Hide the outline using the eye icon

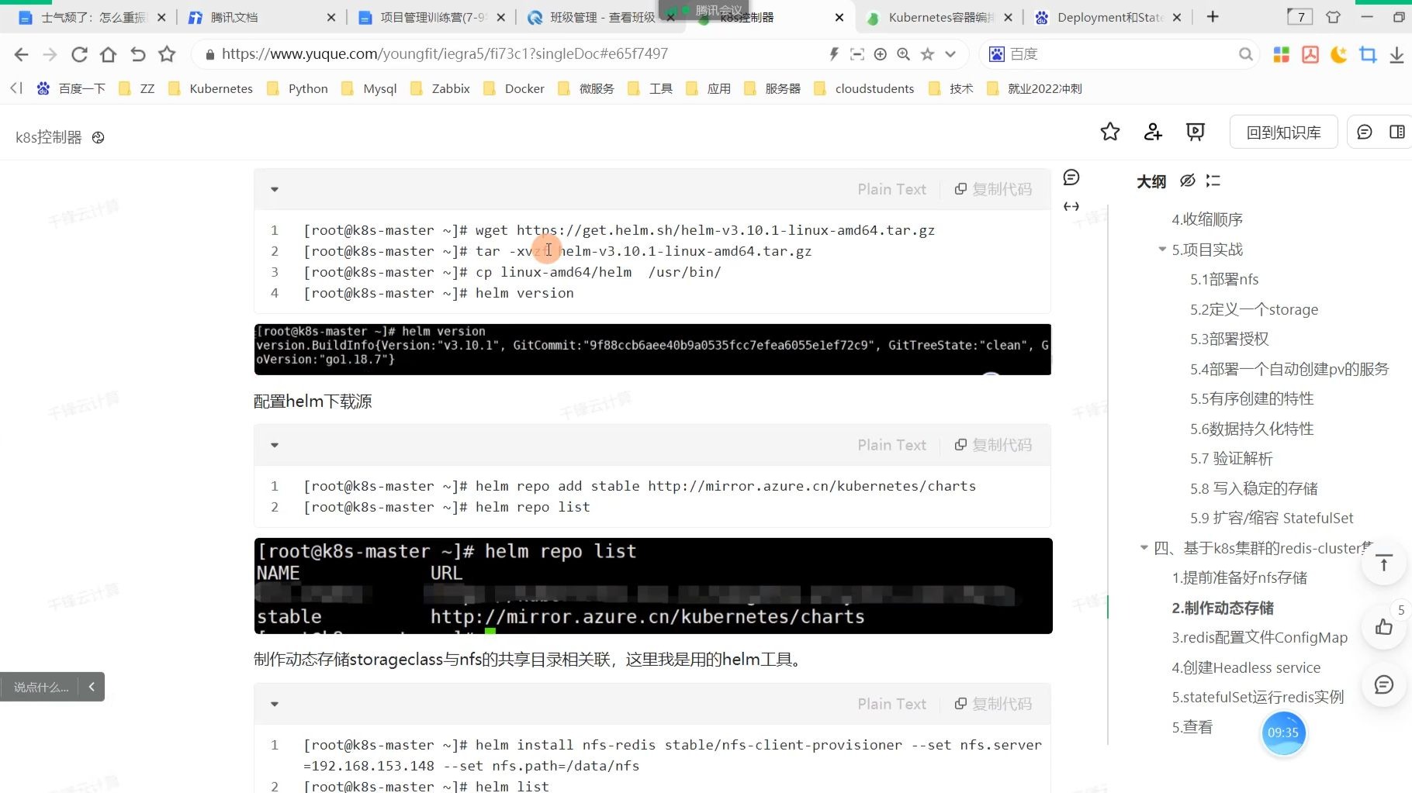click(1187, 181)
